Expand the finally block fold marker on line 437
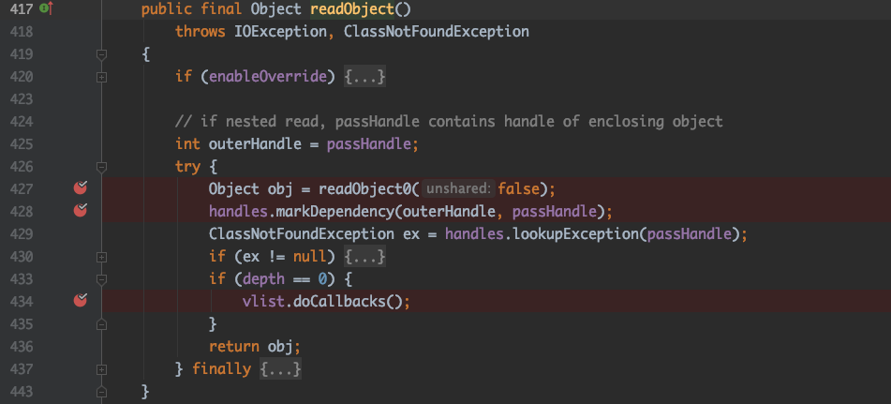 pyautogui.click(x=101, y=368)
